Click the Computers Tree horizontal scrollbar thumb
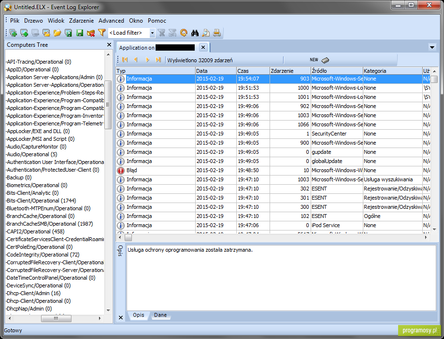Viewport: 444px width, 339px height. [56, 318]
